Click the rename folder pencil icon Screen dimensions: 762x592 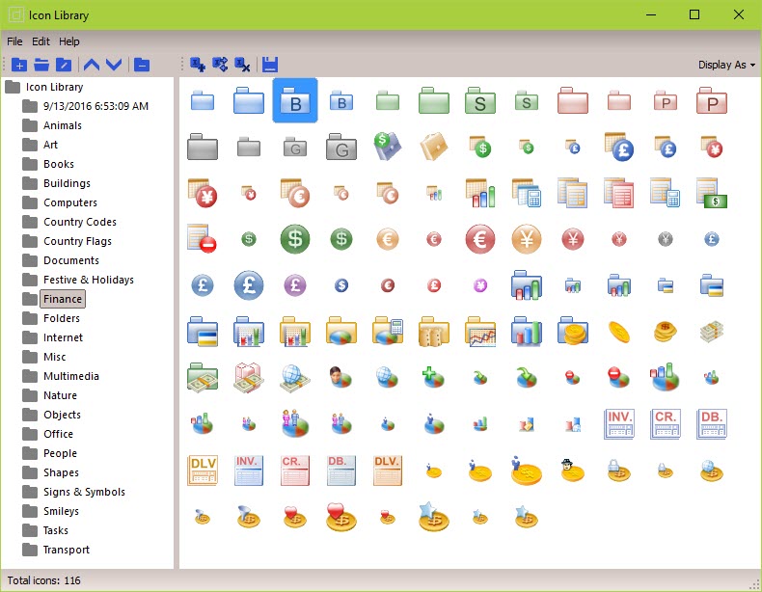64,65
